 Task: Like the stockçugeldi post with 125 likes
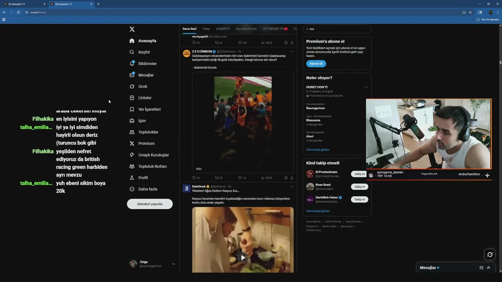tap(240, 43)
